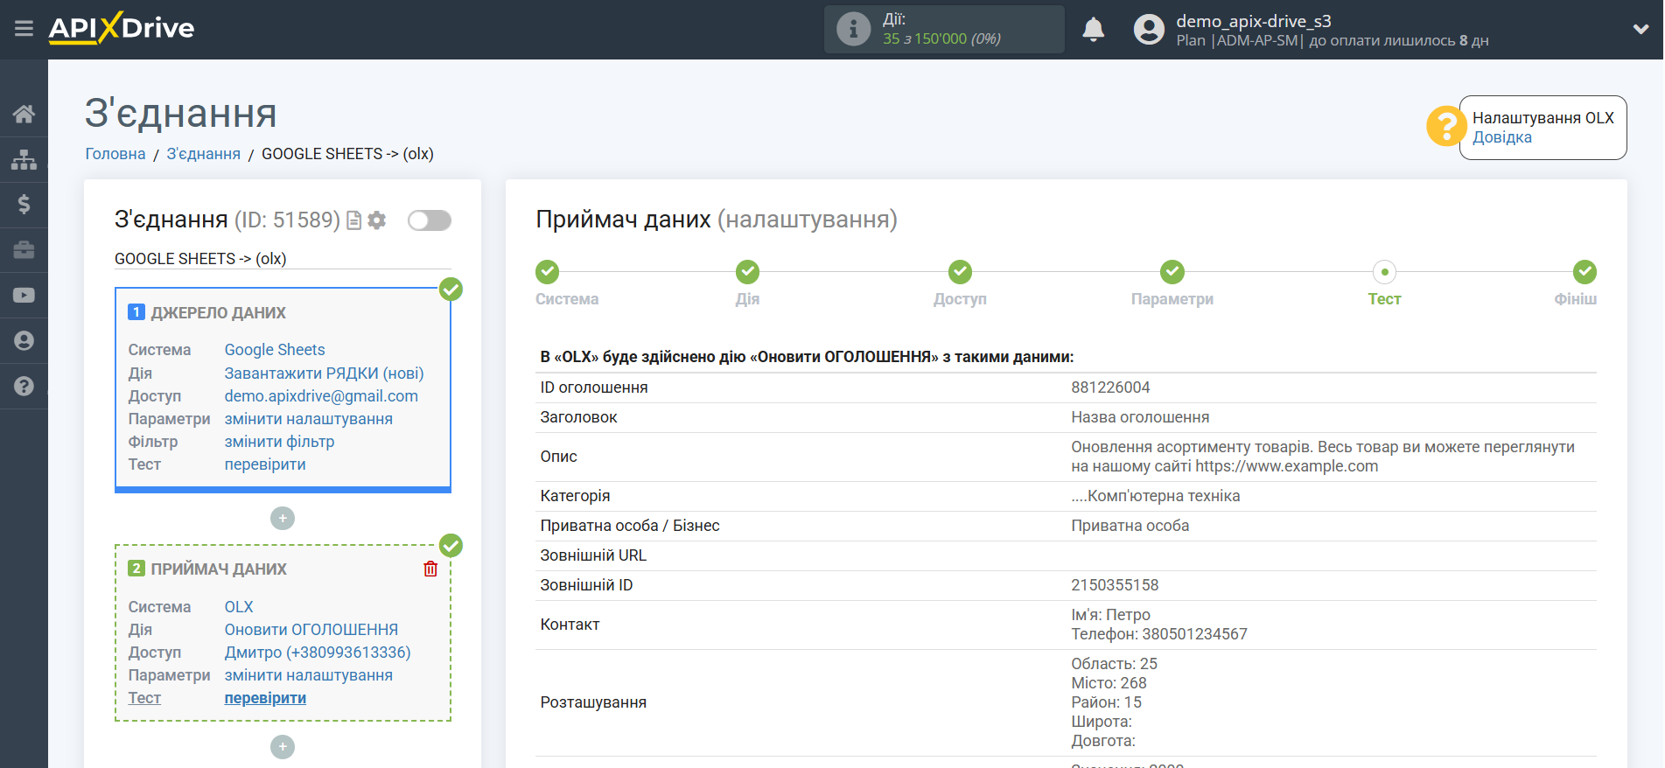Click source перевірити test link

point(265,464)
